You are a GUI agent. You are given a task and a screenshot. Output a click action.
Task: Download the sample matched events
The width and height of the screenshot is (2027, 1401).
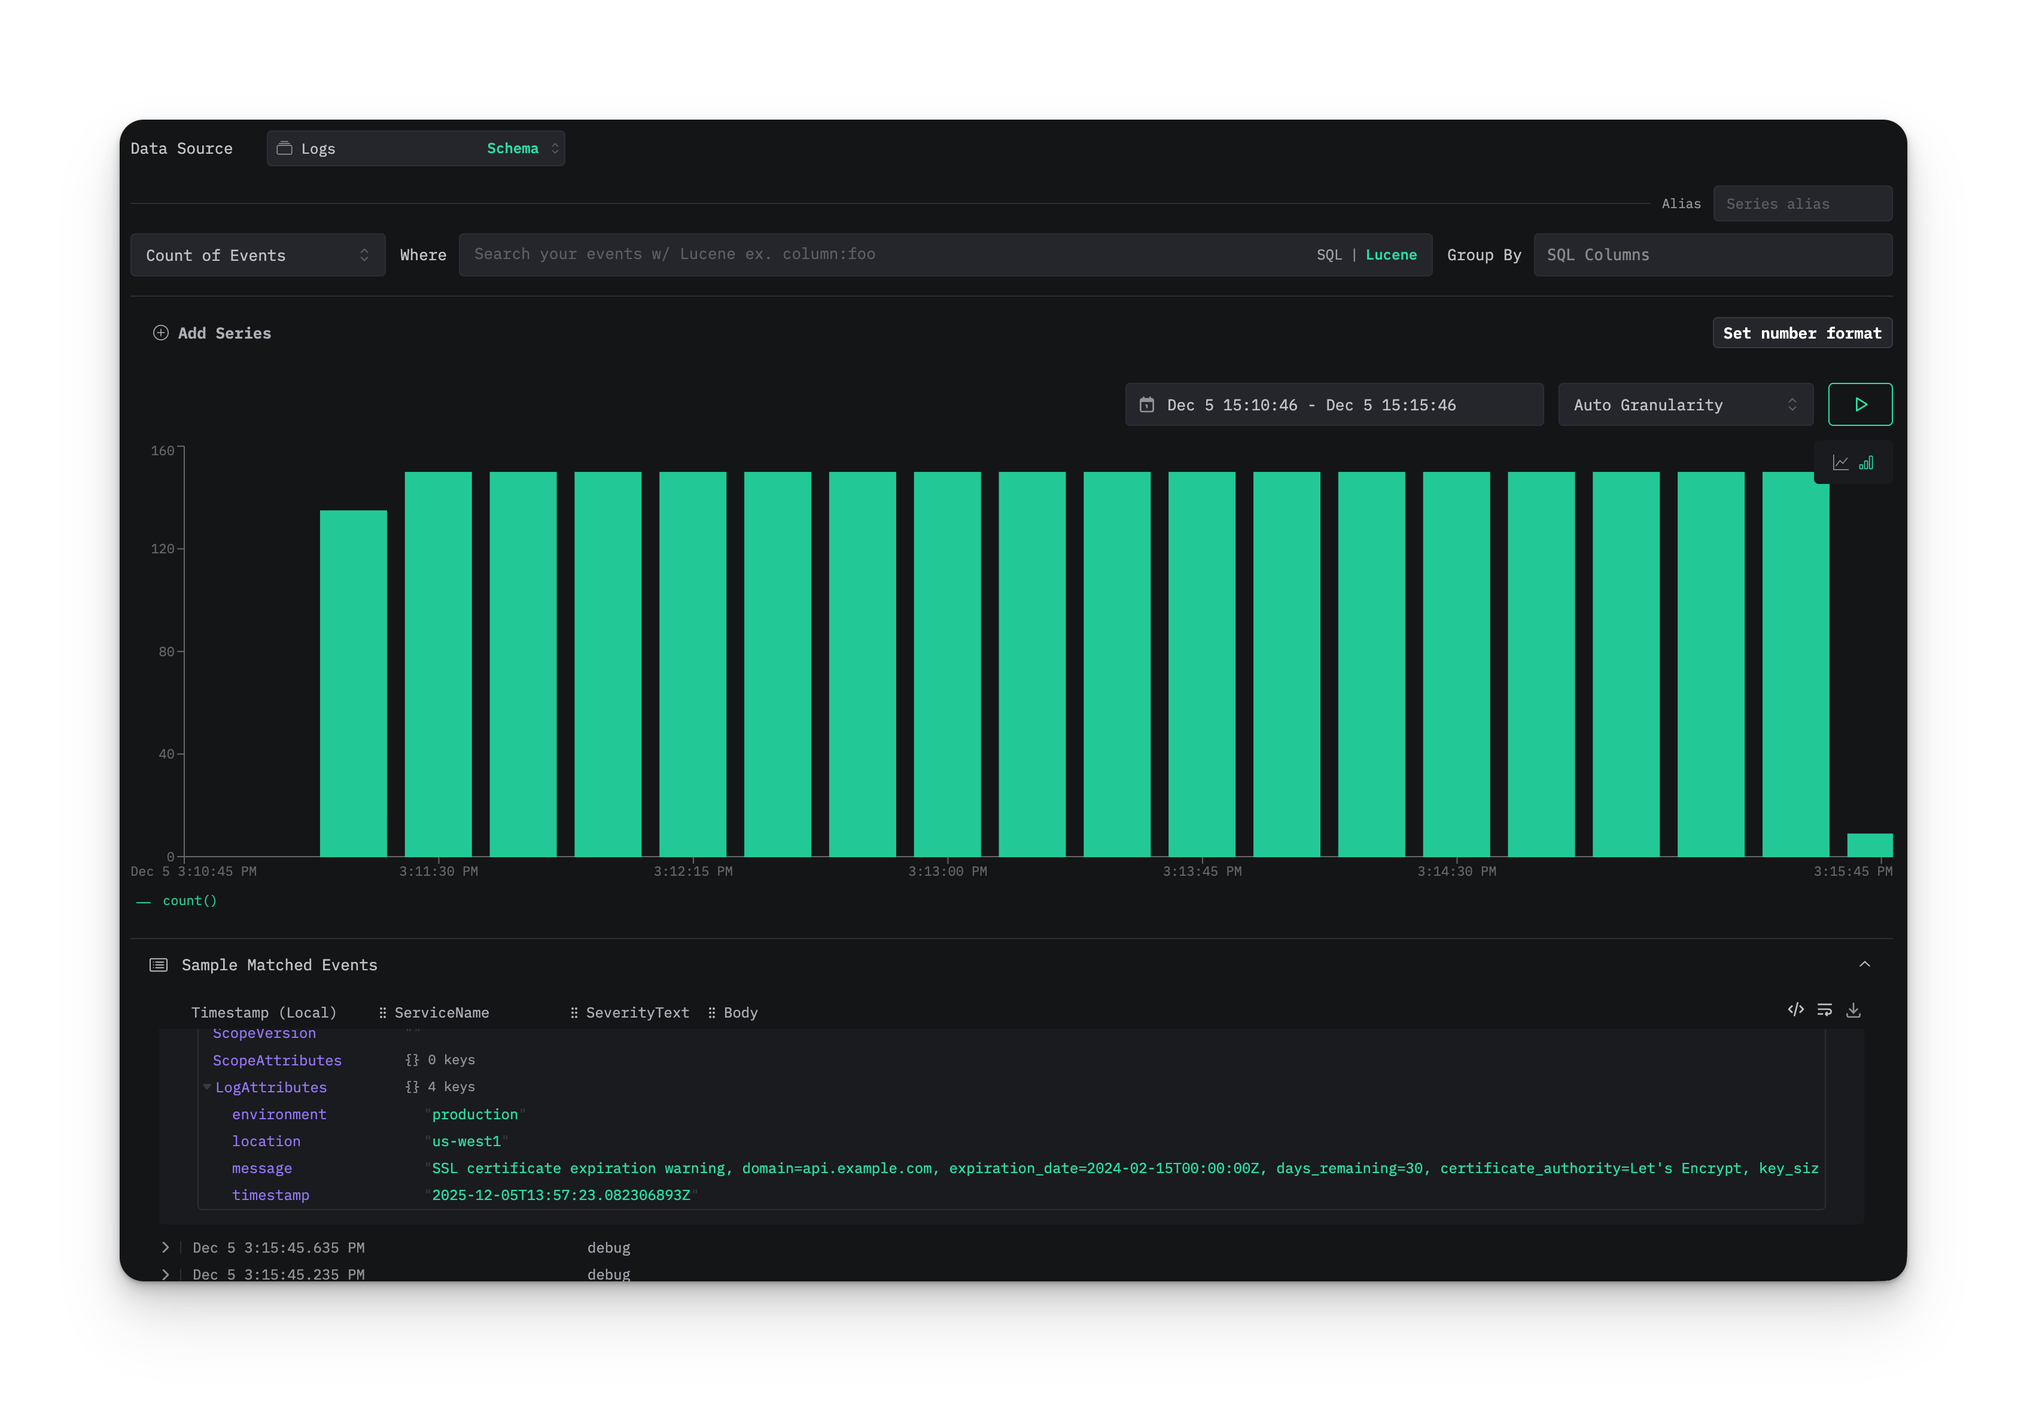click(1854, 1010)
